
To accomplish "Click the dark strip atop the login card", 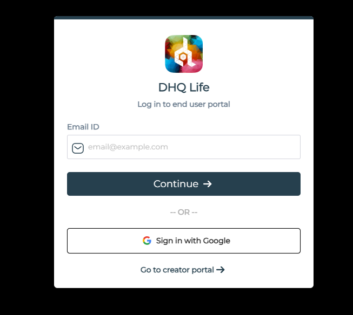I will coord(184,18).
